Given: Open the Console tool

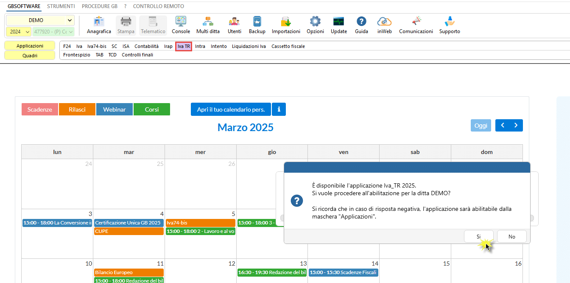Looking at the screenshot, I should point(181,25).
